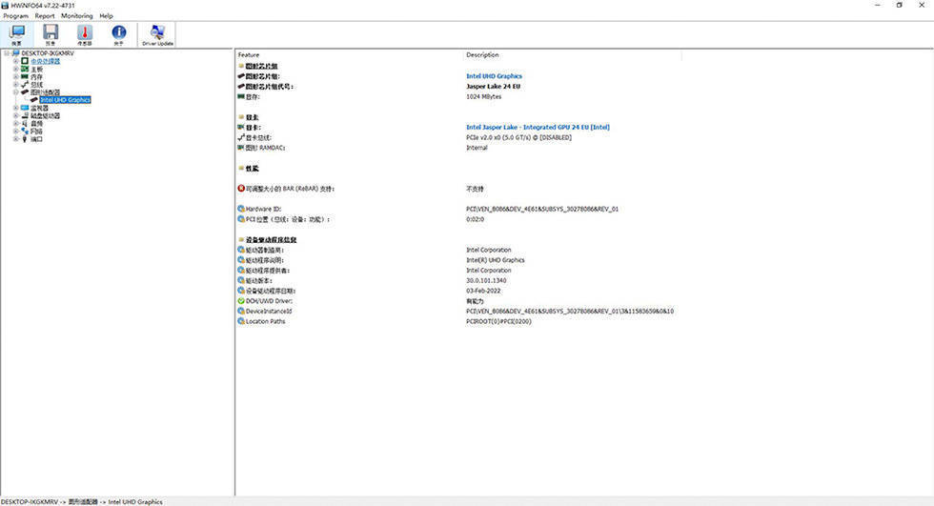
Task: Open the Report menu
Action: point(45,15)
